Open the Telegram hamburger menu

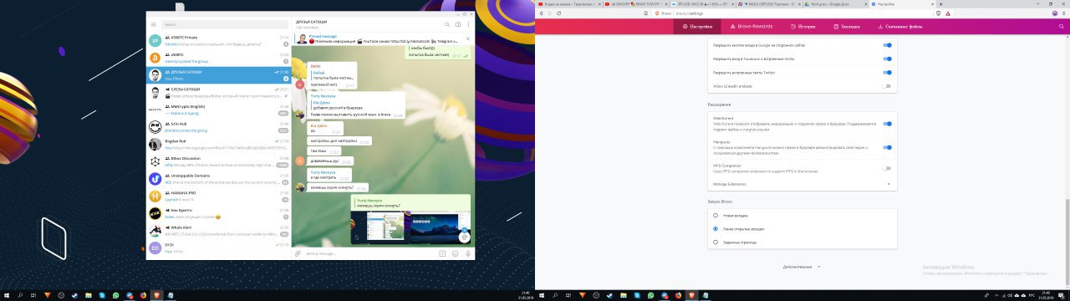[x=154, y=25]
